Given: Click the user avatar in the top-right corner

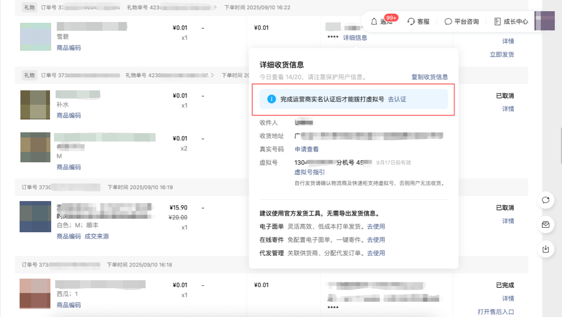Looking at the screenshot, I should 544,21.
